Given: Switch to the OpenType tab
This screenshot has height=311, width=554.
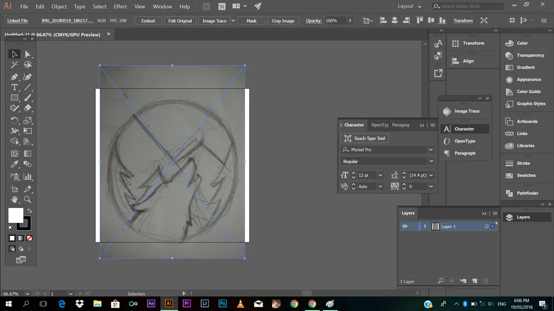Looking at the screenshot, I should (380, 125).
